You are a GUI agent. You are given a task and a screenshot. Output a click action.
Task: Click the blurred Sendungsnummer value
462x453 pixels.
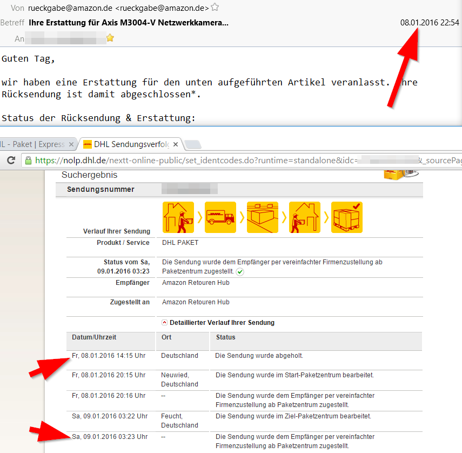coord(190,189)
